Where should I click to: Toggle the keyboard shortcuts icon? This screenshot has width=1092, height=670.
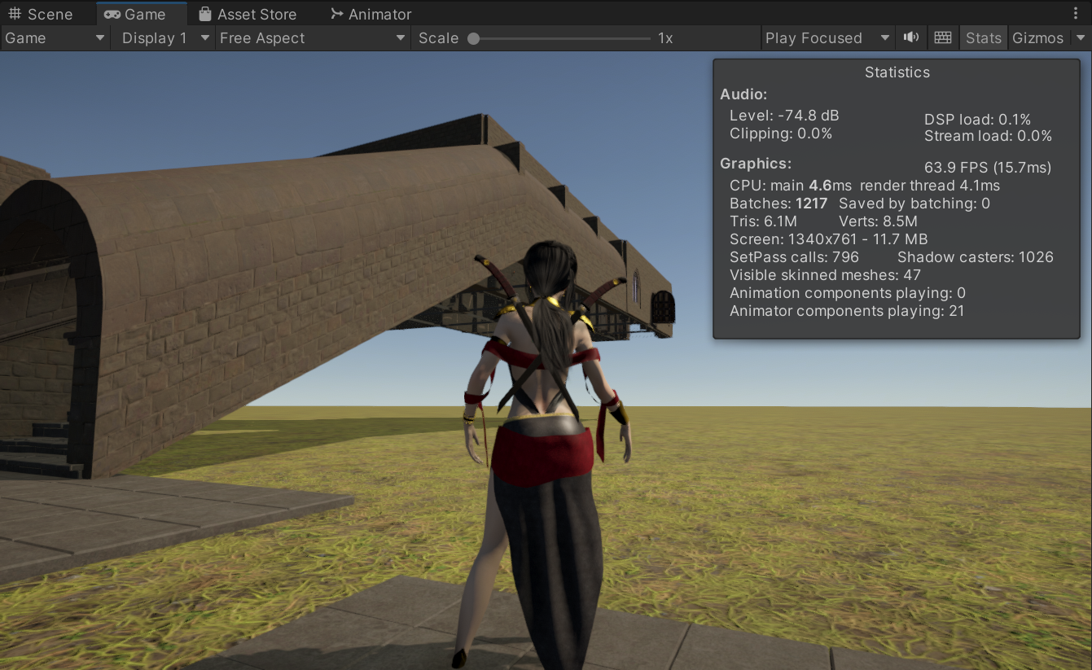[x=942, y=37]
